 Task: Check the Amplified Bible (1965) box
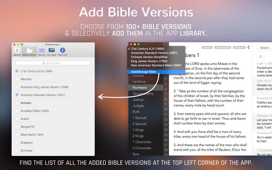pos(17,111)
